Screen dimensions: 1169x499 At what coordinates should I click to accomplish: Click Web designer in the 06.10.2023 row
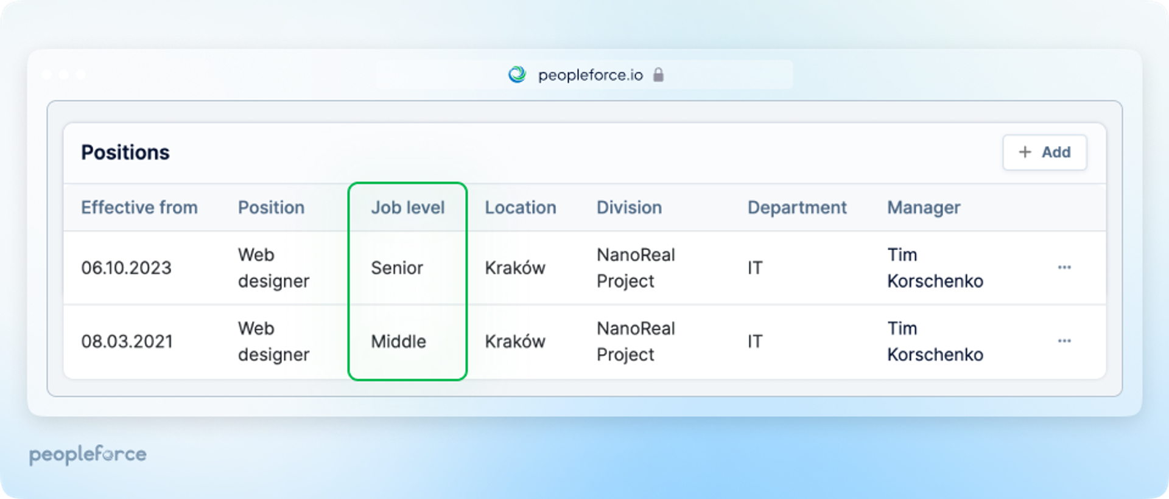[x=274, y=268]
